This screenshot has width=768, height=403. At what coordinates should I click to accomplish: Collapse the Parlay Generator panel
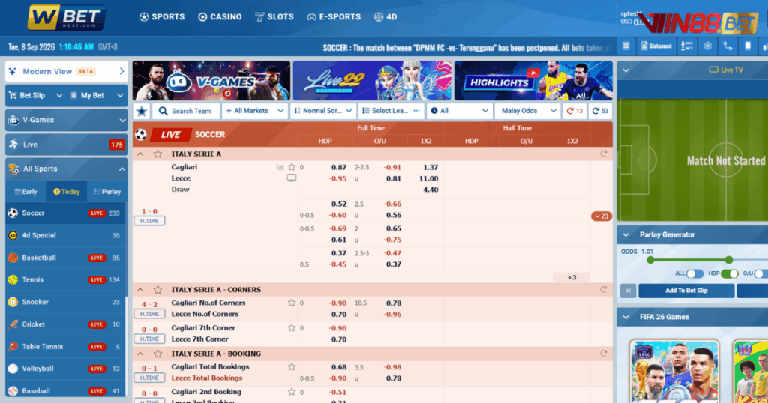626,235
